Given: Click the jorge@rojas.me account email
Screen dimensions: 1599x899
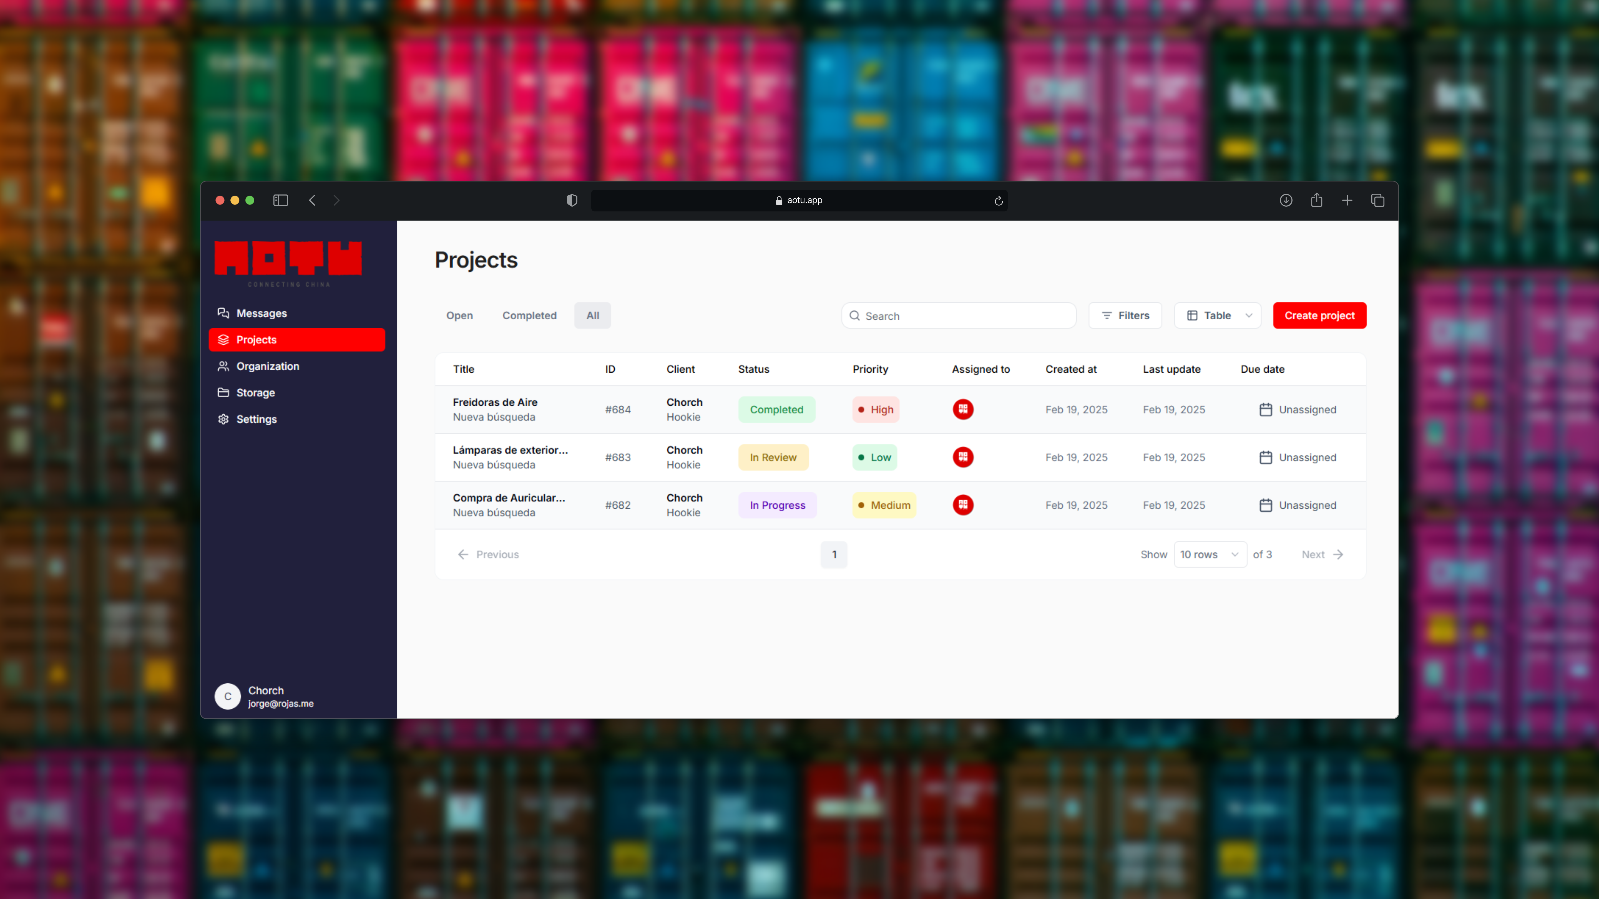Looking at the screenshot, I should click(281, 704).
